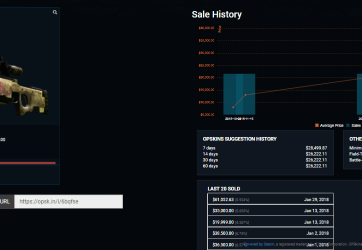Select the $61,052.63 sale row
Screen dimensions: 362x250
point(270,199)
